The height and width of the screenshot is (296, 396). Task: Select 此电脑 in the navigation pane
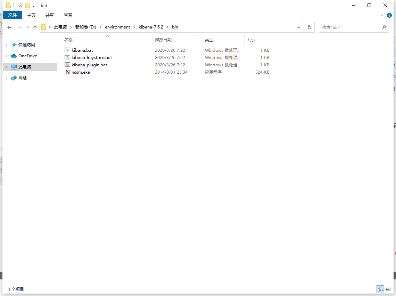pyautogui.click(x=25, y=67)
